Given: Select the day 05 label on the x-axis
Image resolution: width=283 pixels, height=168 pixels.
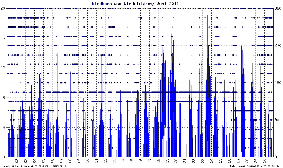Looking at the screenshot, I should click(x=43, y=161).
